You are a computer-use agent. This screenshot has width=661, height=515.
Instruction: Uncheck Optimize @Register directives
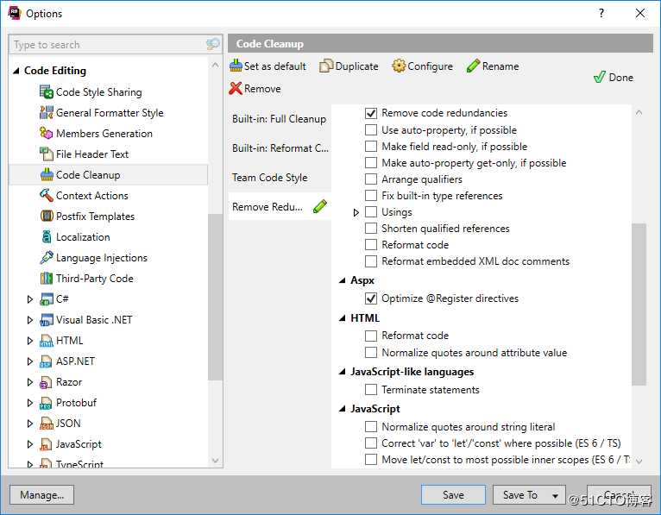pyautogui.click(x=371, y=298)
